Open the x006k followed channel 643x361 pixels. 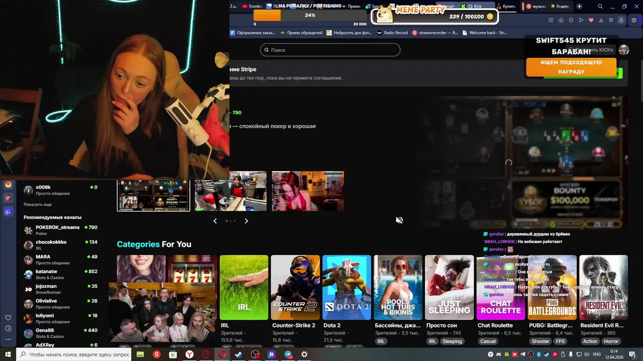[60, 190]
